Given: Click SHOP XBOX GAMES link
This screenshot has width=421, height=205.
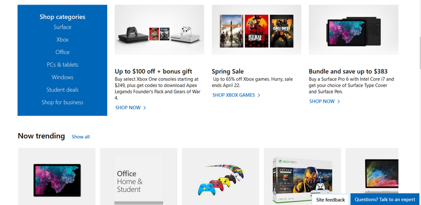Looking at the screenshot, I should pos(236,95).
